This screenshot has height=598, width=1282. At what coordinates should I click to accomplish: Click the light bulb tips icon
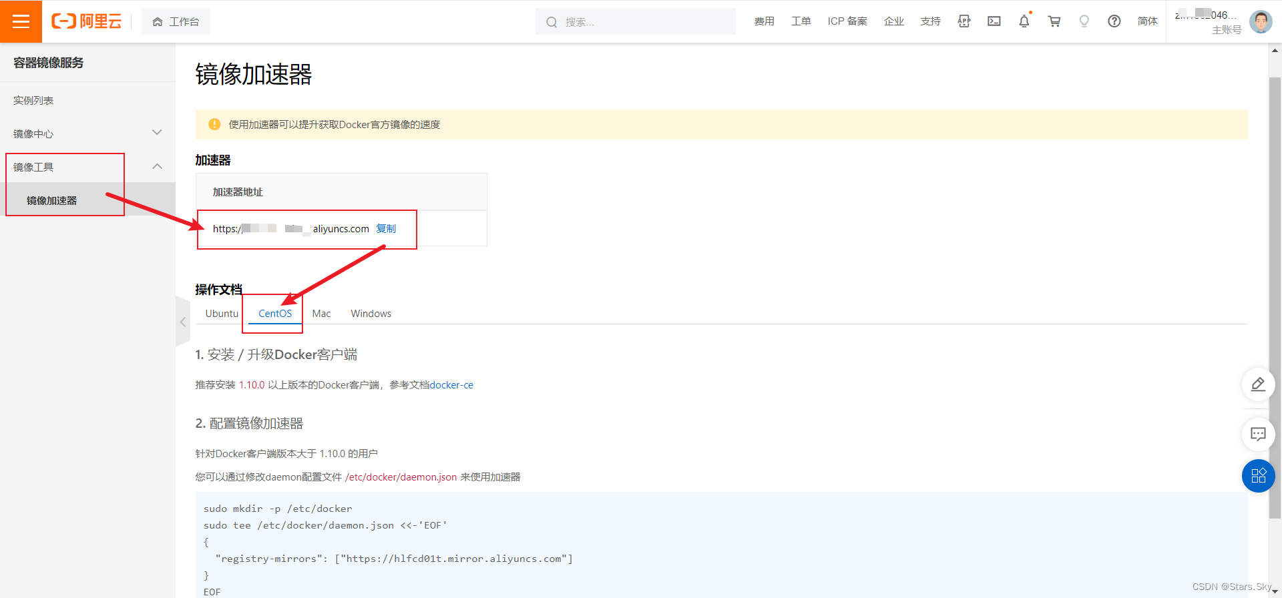[1084, 21]
